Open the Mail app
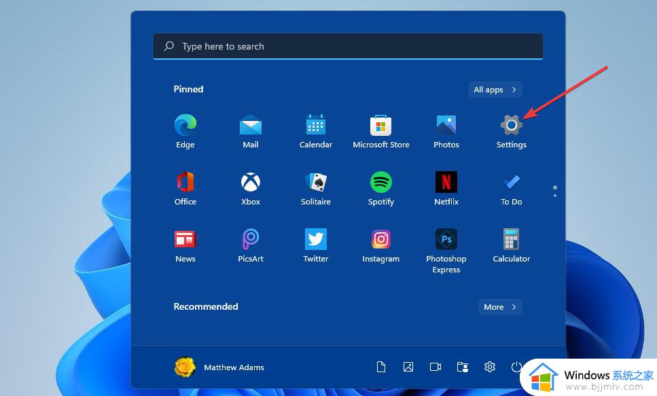 pos(251,131)
